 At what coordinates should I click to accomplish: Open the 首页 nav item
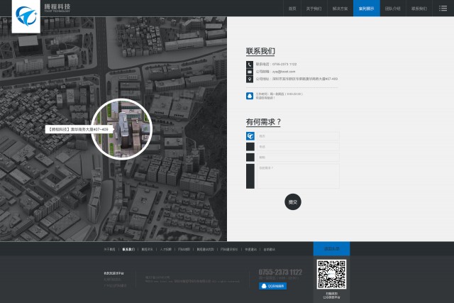coord(292,9)
